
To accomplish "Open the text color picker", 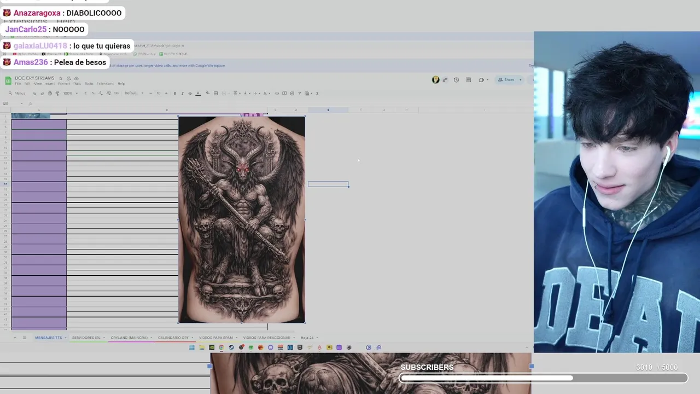I will [x=198, y=93].
